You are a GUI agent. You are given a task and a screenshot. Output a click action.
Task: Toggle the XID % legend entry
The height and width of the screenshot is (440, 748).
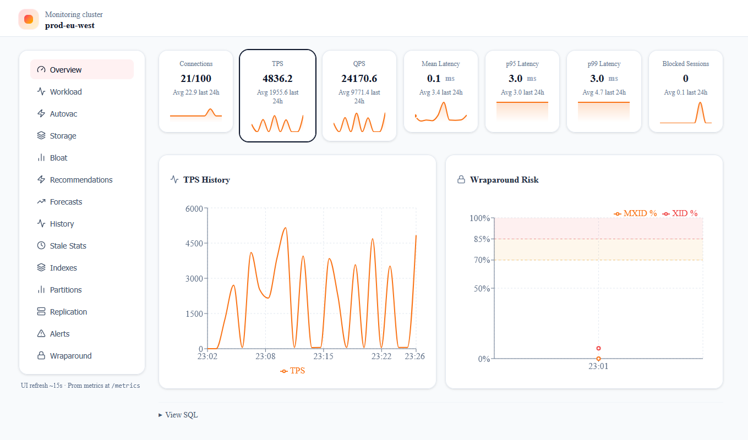coord(680,213)
